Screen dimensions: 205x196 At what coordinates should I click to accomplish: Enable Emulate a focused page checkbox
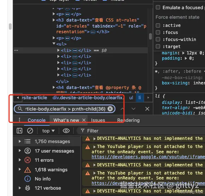point(158,7)
